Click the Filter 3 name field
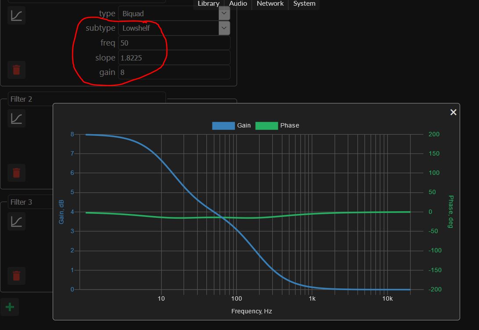 pos(31,202)
